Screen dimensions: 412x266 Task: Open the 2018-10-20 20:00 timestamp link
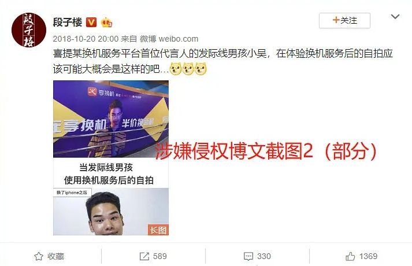(86, 39)
